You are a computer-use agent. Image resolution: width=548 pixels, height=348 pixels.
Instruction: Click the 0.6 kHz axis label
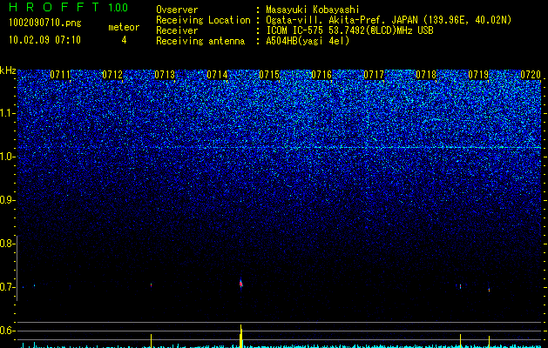[7, 331]
